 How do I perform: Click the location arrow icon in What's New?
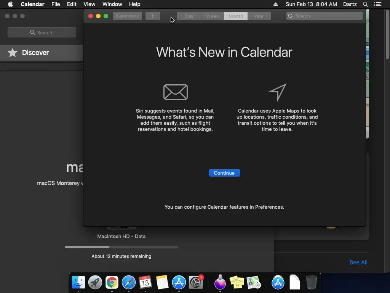tap(278, 92)
